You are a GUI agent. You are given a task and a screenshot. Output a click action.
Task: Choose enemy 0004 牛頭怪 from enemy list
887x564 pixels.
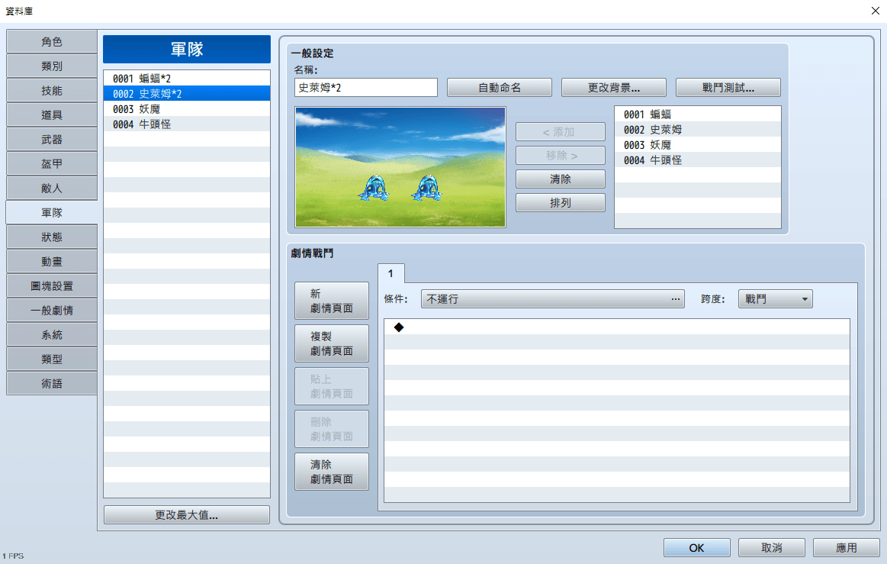coord(697,160)
